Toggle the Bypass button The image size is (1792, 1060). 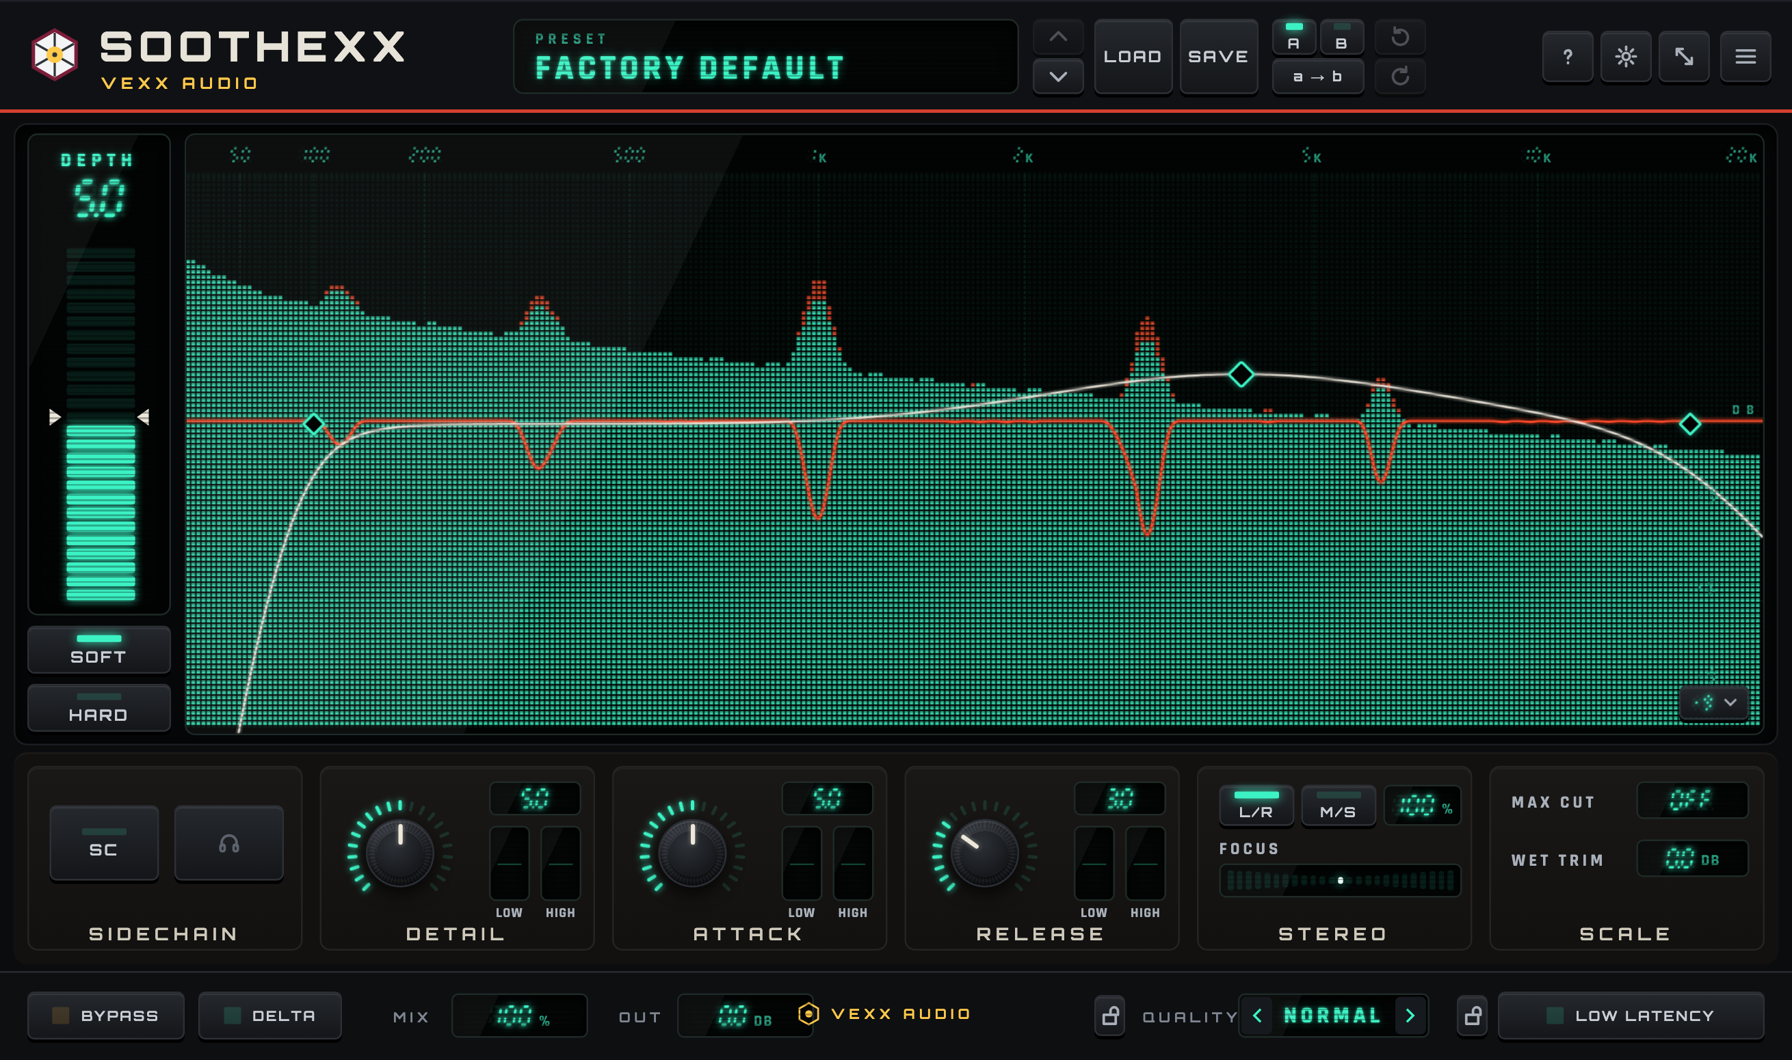[x=106, y=1015]
